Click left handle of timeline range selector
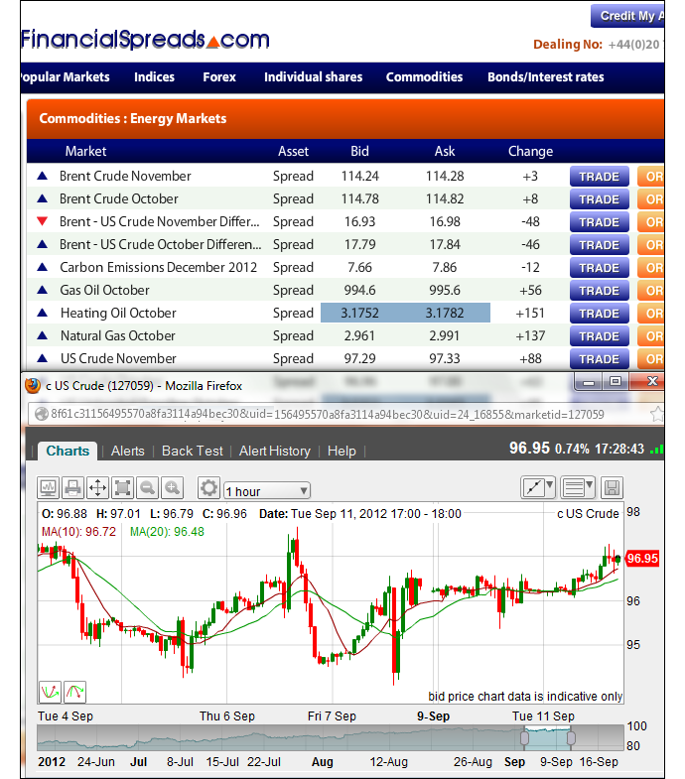 [524, 737]
